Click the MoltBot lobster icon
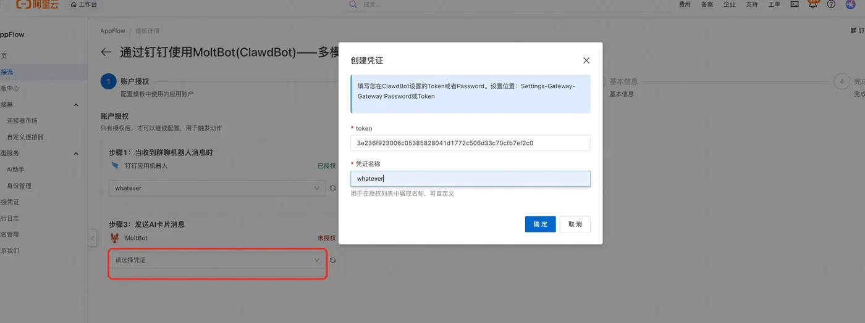865x323 pixels. coord(115,237)
